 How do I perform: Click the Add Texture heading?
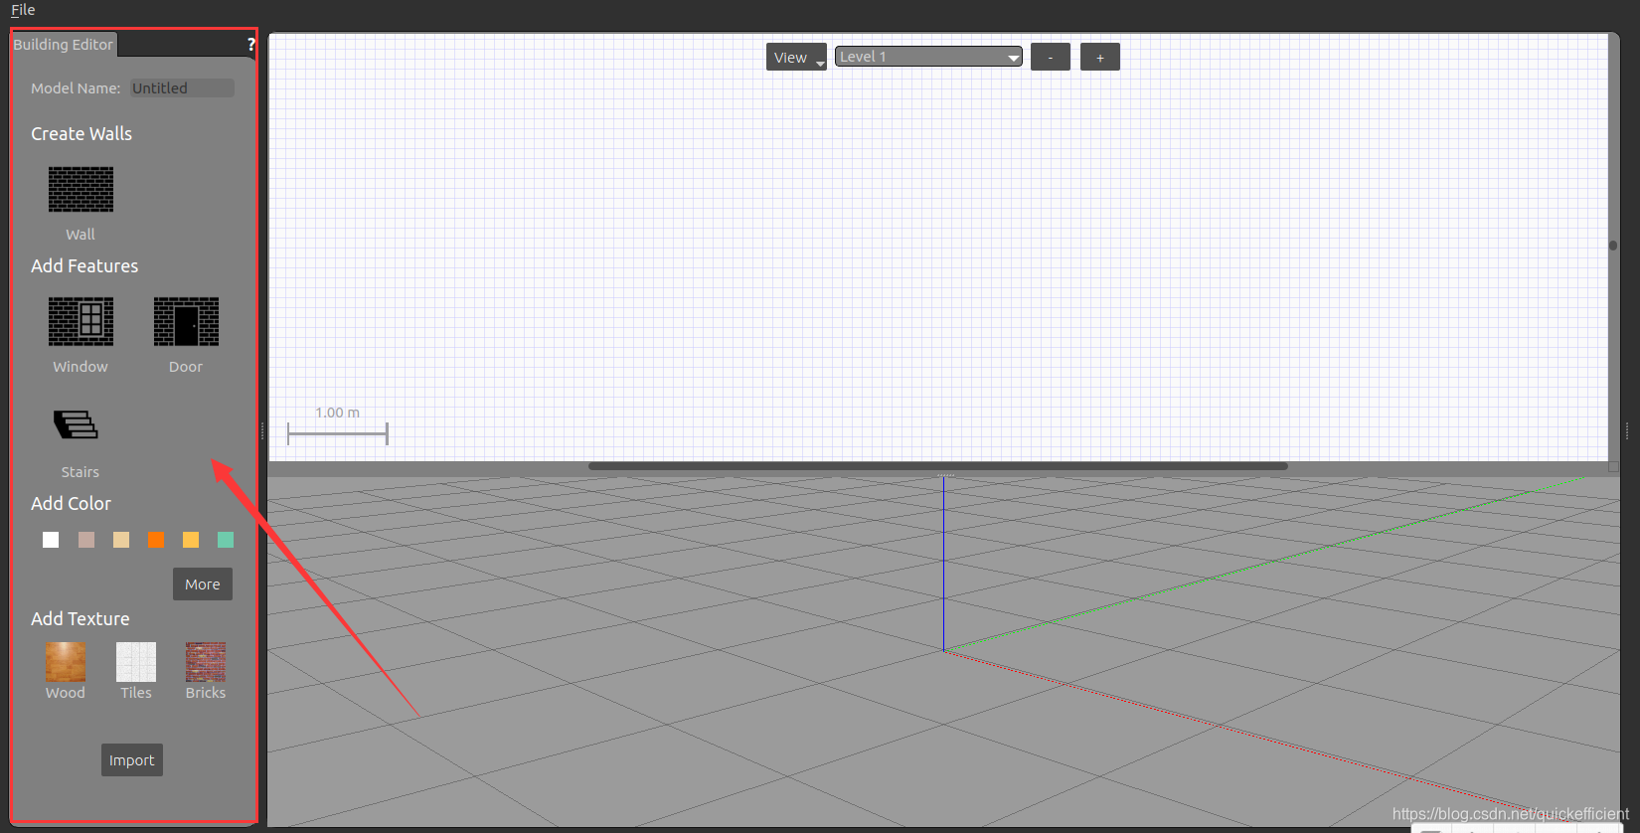81,619
